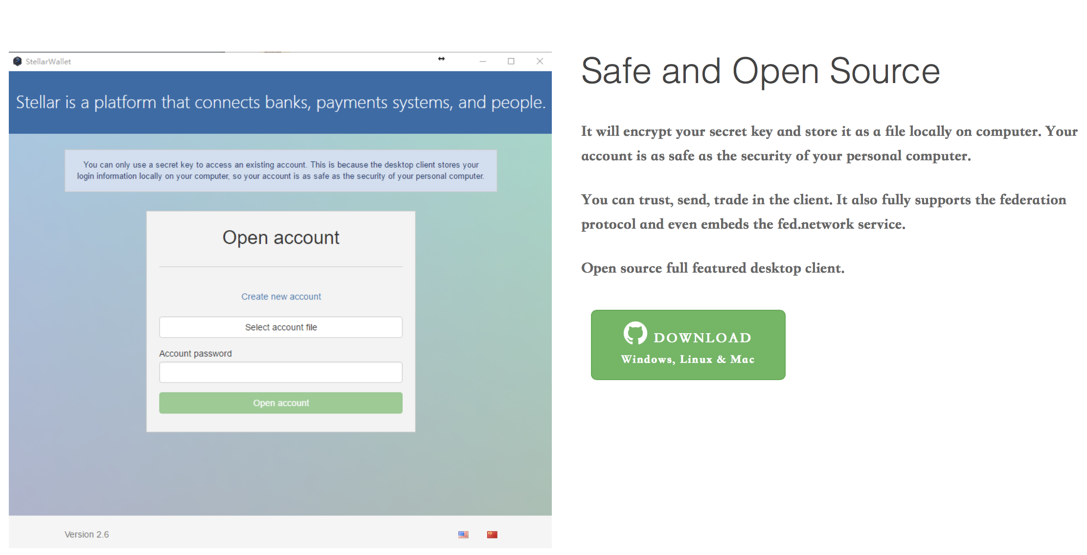Click the secret key information notice
Screen dimensions: 1087x555
[281, 171]
